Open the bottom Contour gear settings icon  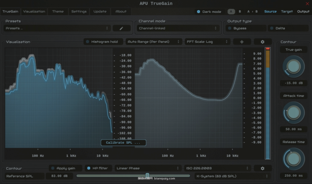(263, 168)
